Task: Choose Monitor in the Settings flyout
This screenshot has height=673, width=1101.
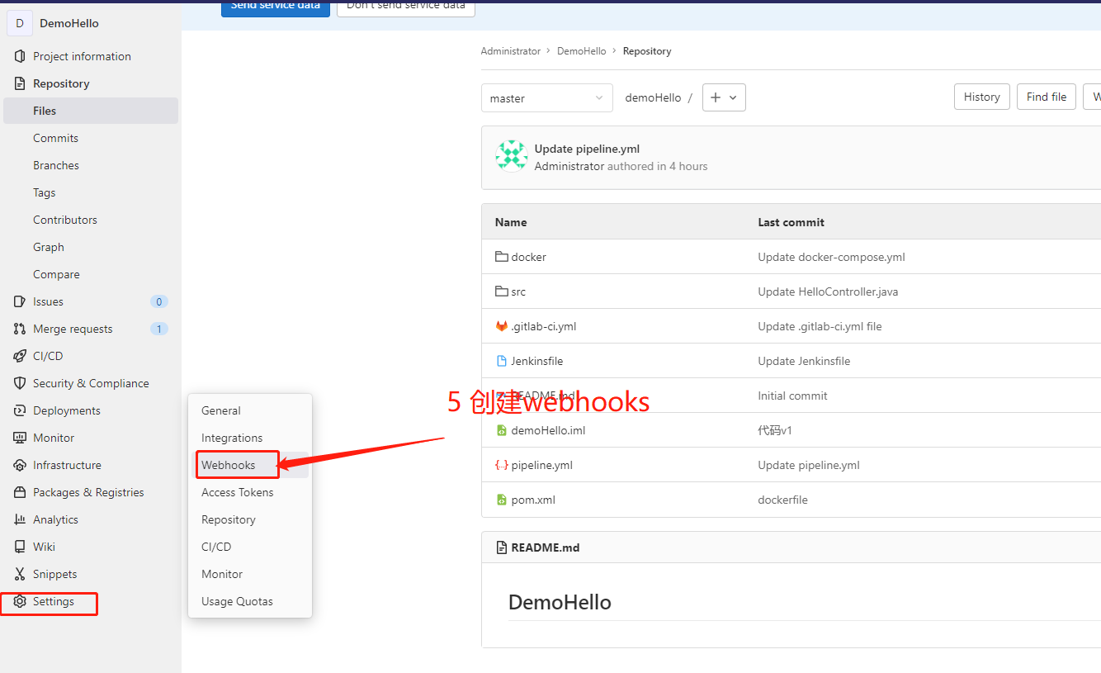Action: point(222,574)
